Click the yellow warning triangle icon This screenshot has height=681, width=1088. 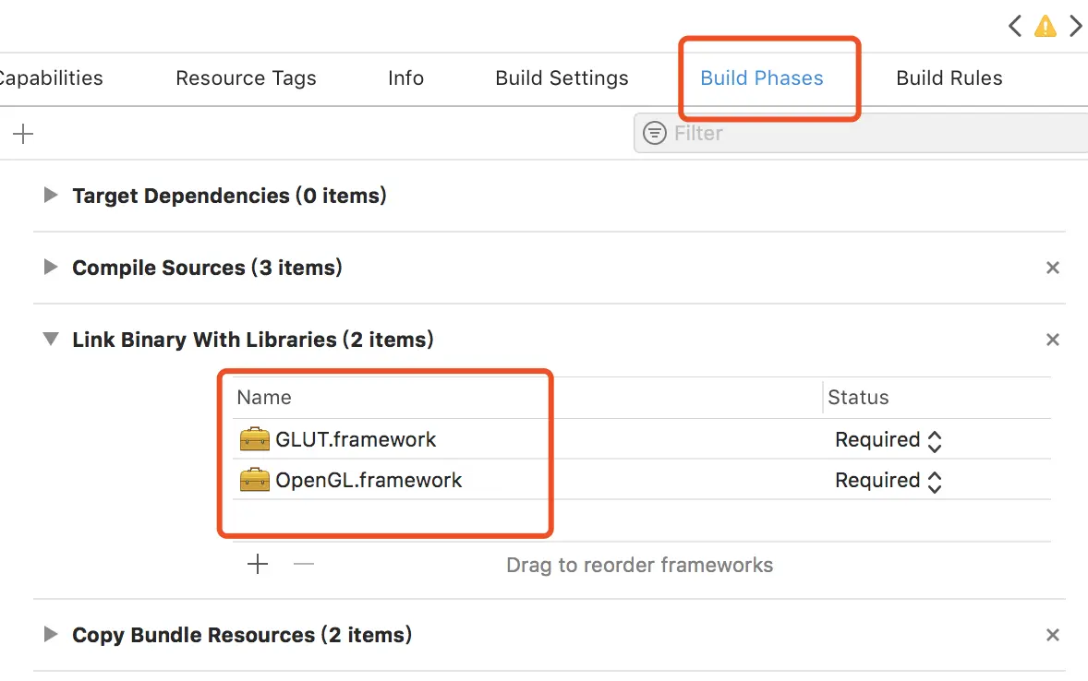1046,26
